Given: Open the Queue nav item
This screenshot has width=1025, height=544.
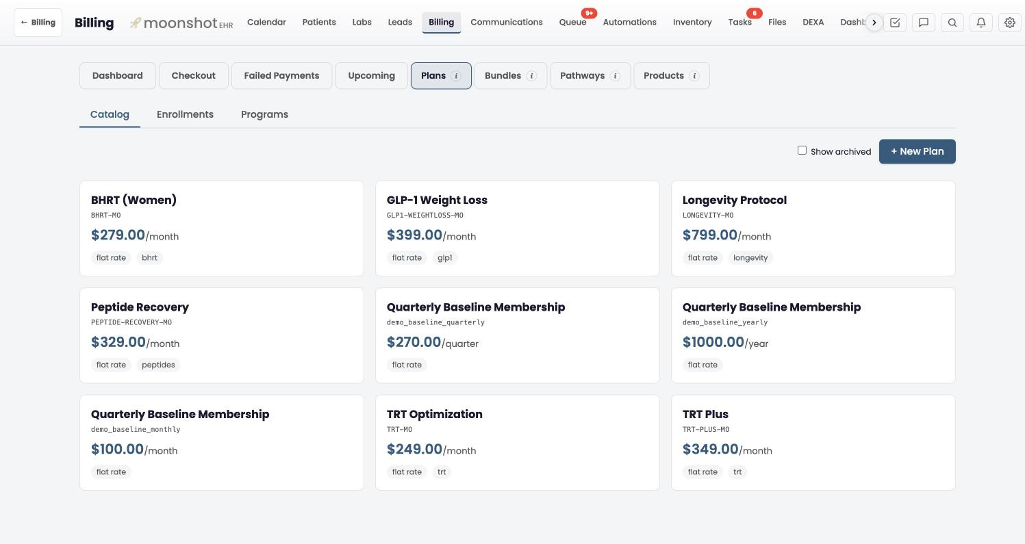Looking at the screenshot, I should coord(572,22).
